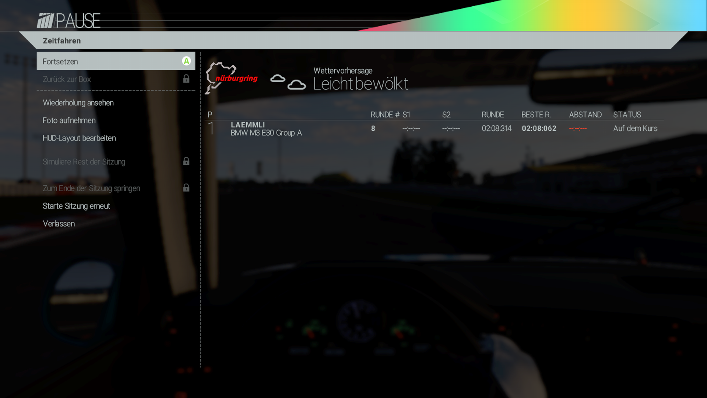Click the RUNDE # column header
This screenshot has width=707, height=398.
(385, 115)
